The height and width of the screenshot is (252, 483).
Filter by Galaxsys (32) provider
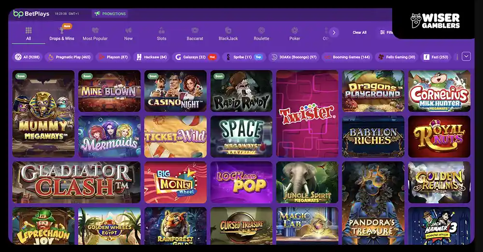pyautogui.click(x=196, y=57)
